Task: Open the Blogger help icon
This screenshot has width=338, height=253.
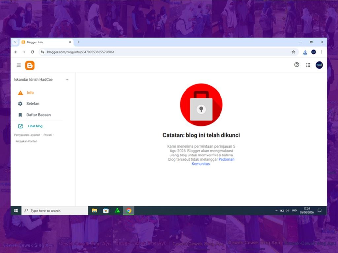Action: click(x=297, y=65)
